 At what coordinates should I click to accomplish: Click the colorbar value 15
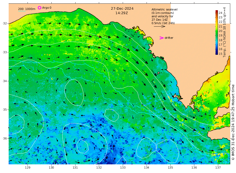coord(220,54)
